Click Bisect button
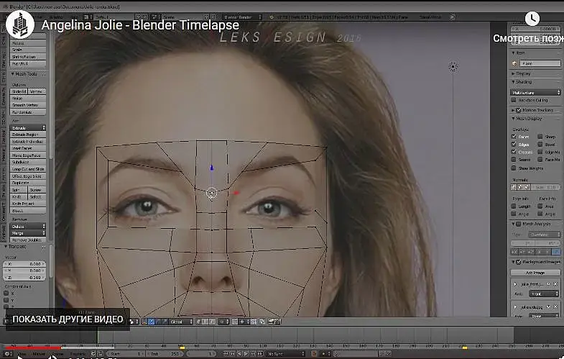 pyautogui.click(x=28, y=210)
